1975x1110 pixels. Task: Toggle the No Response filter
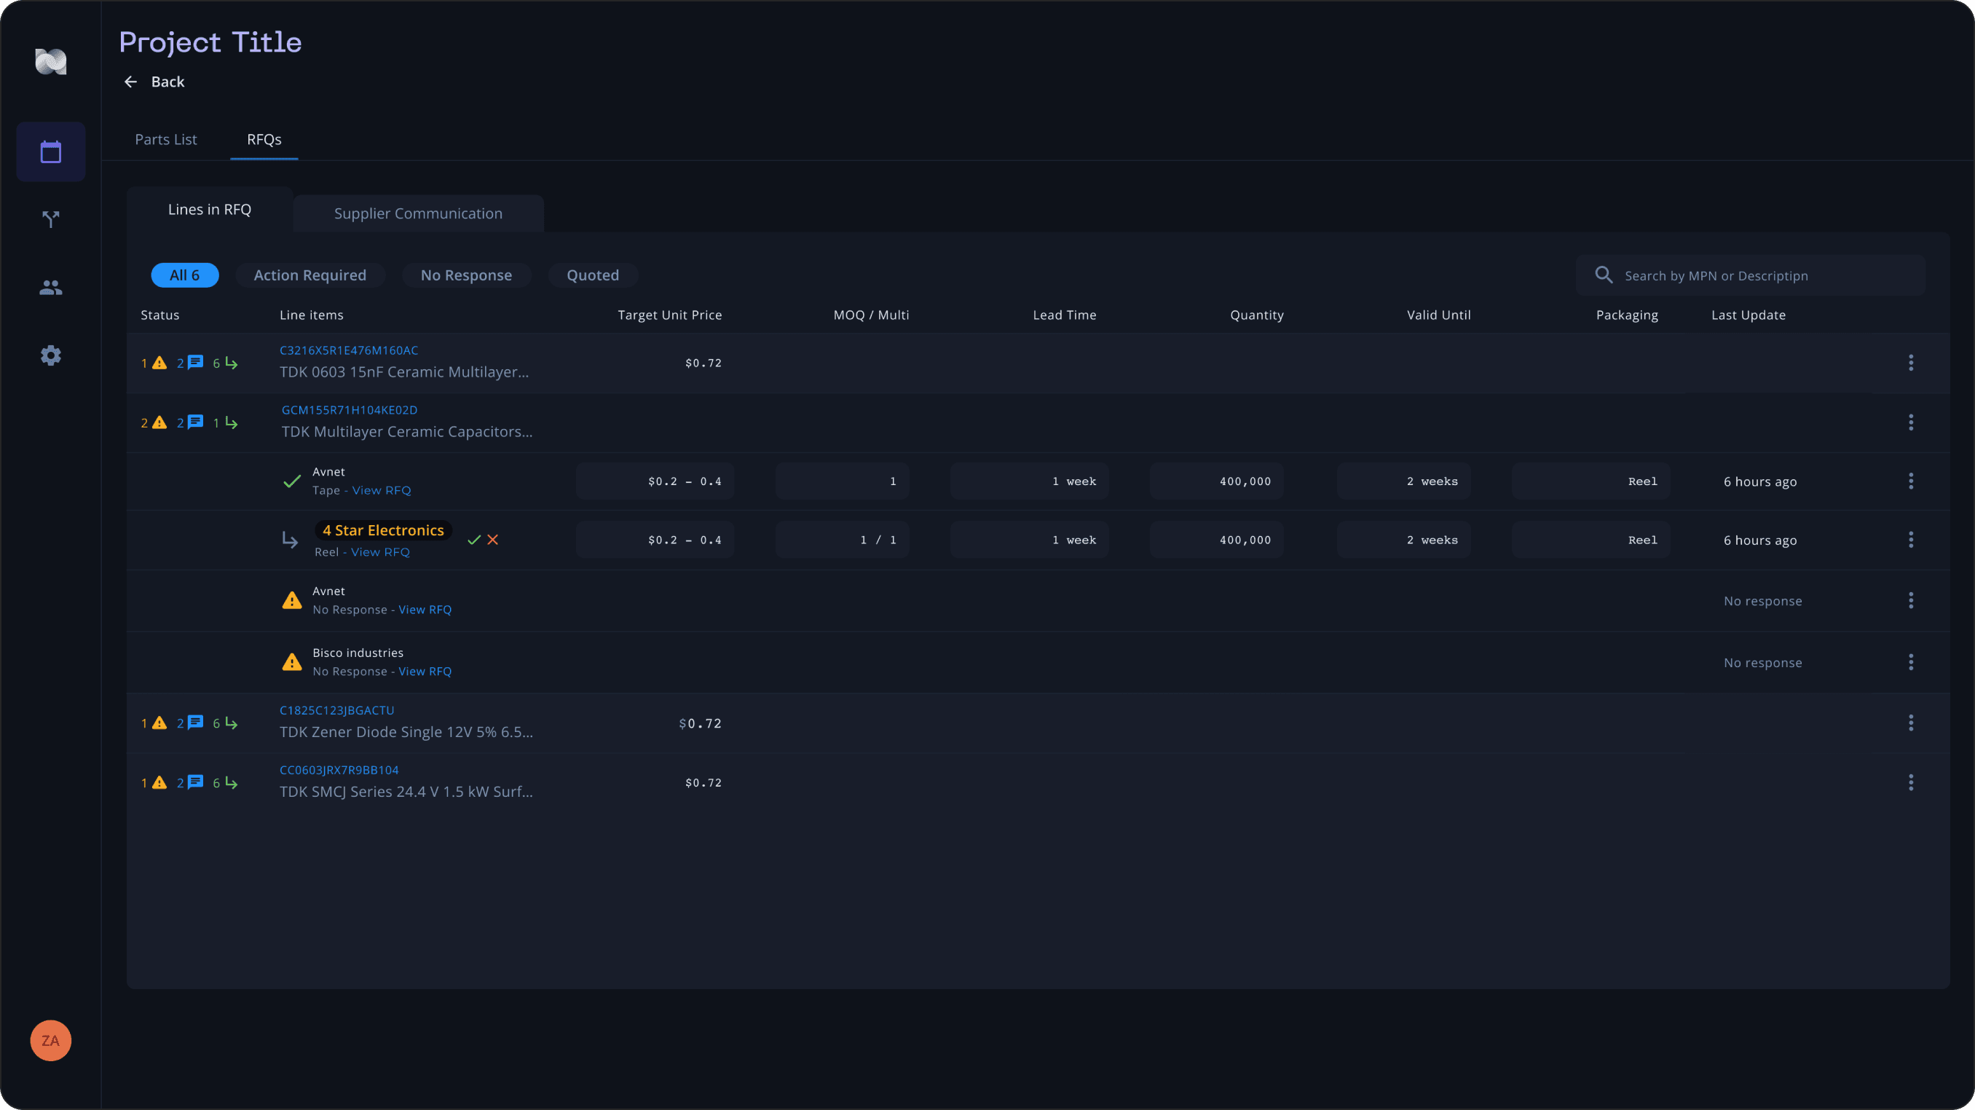466,275
